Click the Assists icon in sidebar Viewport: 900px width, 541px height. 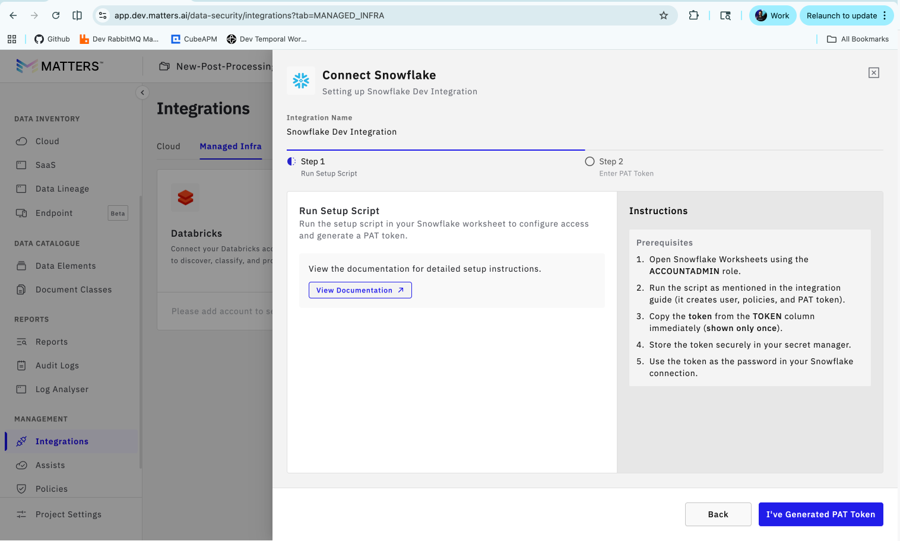[21, 465]
